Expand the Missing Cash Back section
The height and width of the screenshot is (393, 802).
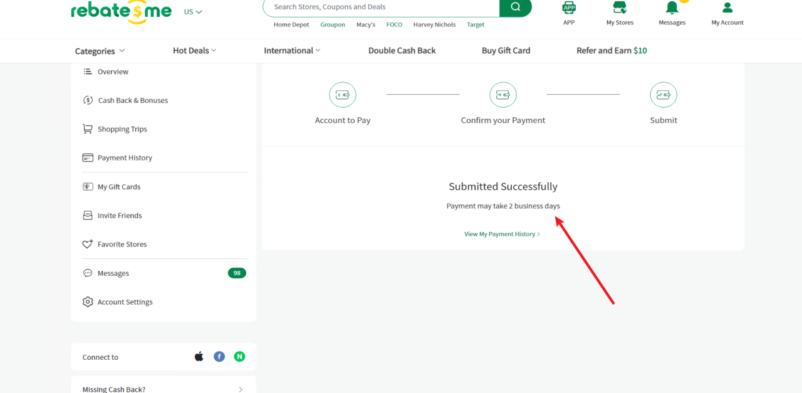(241, 389)
